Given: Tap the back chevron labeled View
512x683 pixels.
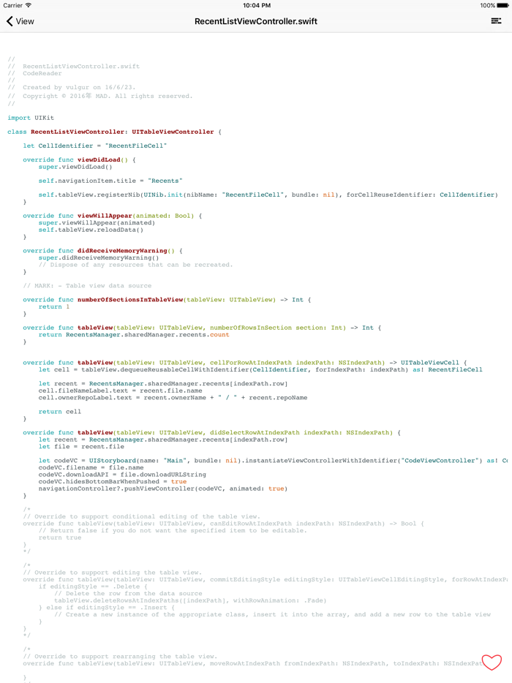Looking at the screenshot, I should coord(20,21).
